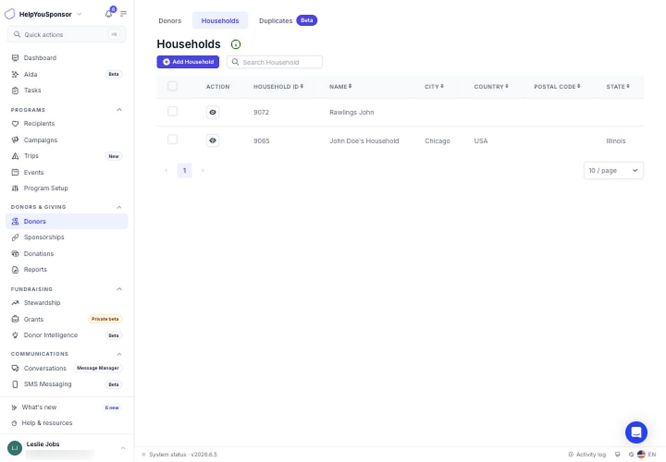Screen dimensions: 666x462
Task: Check the Rawlings John row checkbox
Action: click(173, 111)
